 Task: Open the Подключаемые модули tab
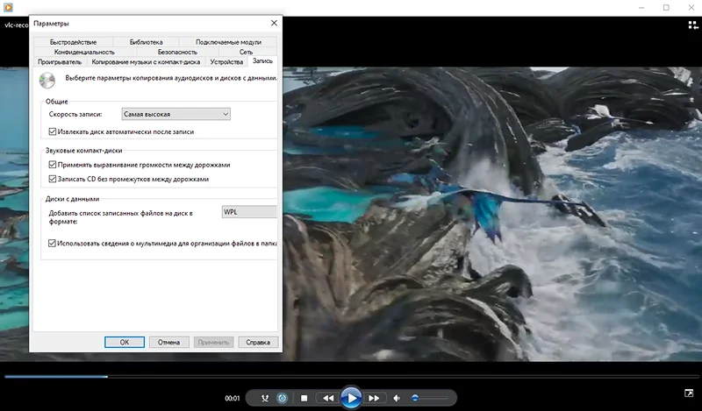pos(228,42)
